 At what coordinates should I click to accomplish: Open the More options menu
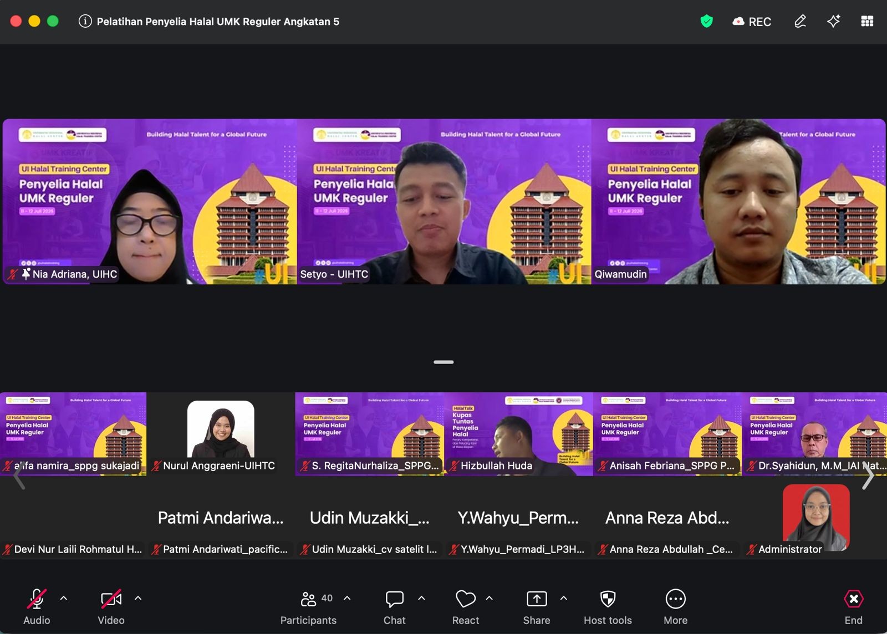tap(675, 606)
